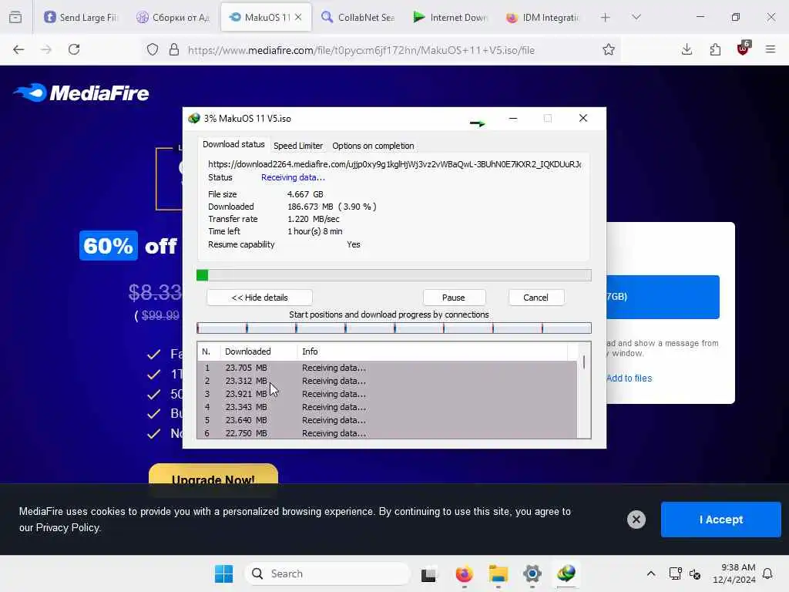789x592 pixels.
Task: Select connection row 1 with 23.705 MB
Action: tap(387, 368)
